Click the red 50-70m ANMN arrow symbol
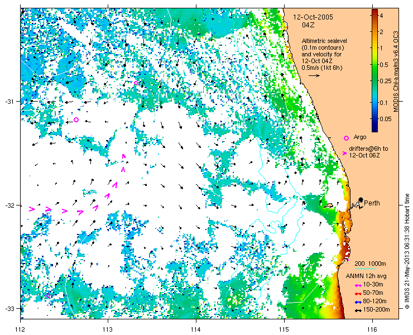 (358, 294)
